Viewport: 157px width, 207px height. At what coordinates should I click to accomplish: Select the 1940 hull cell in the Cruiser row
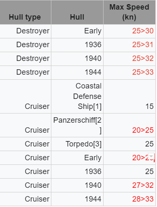[x=77, y=185]
